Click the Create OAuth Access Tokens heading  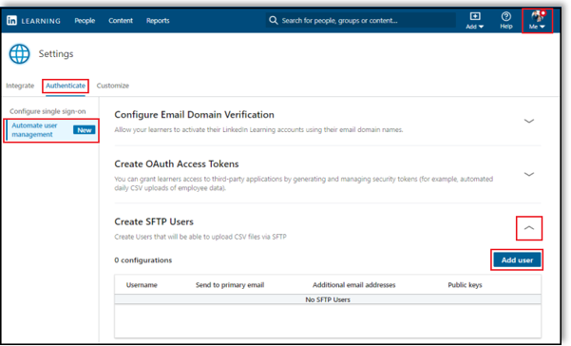[x=177, y=164]
